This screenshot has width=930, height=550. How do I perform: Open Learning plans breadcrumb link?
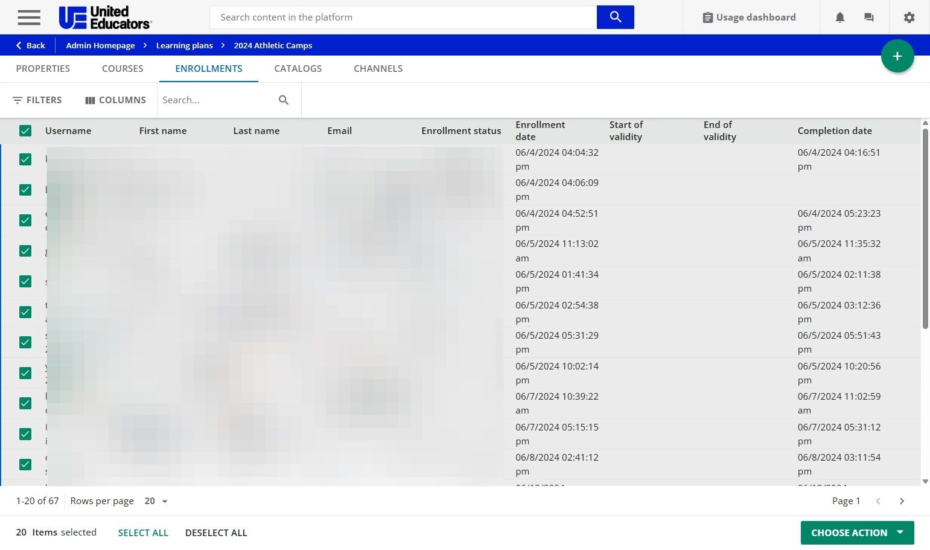click(184, 45)
